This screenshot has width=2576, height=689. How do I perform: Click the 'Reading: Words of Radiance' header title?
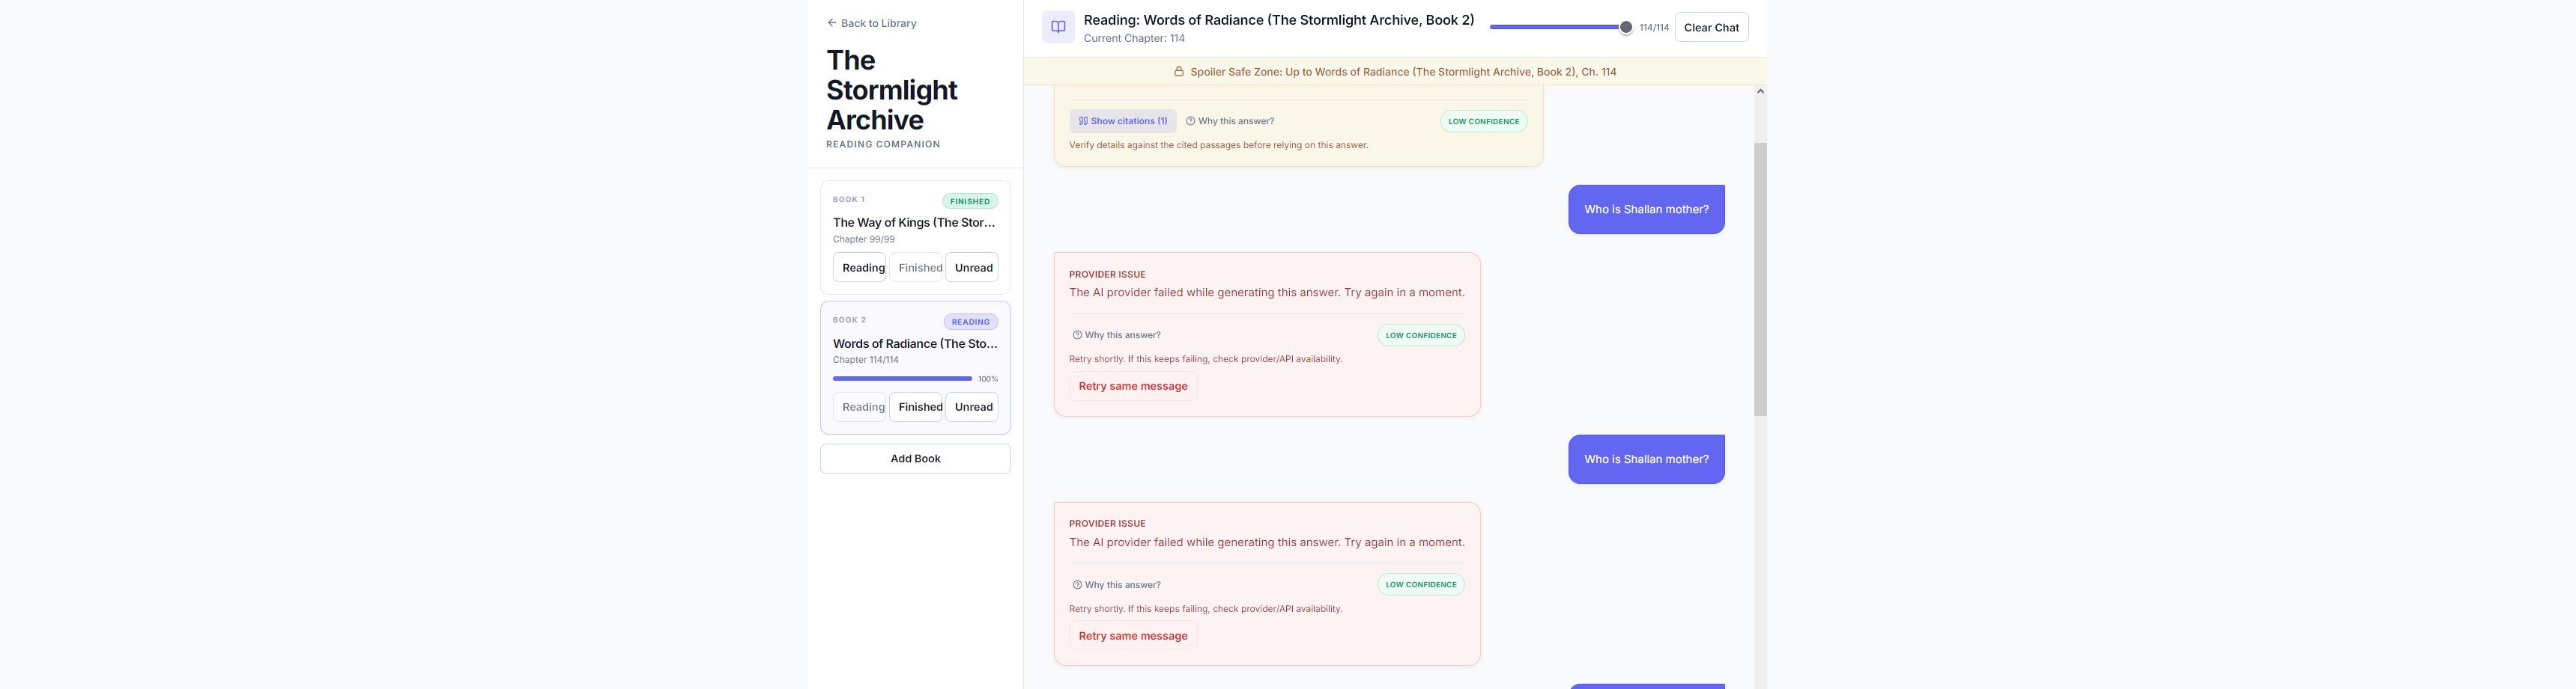tap(1279, 20)
